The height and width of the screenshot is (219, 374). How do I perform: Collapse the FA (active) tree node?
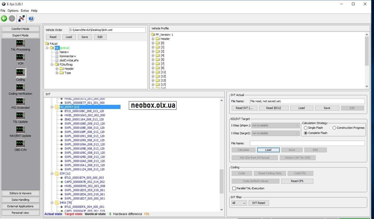pyautogui.click(x=47, y=48)
